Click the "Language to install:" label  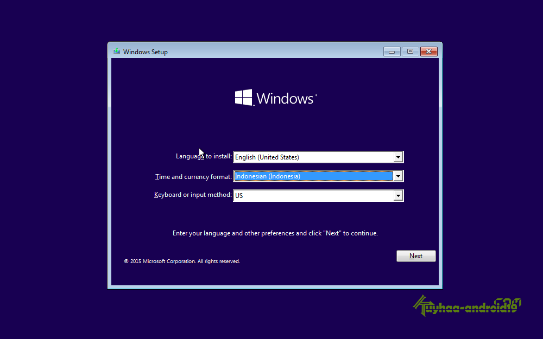coord(204,156)
